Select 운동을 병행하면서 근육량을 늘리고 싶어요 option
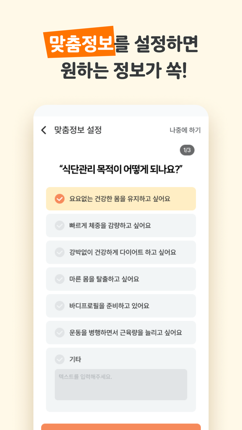 (x=121, y=332)
